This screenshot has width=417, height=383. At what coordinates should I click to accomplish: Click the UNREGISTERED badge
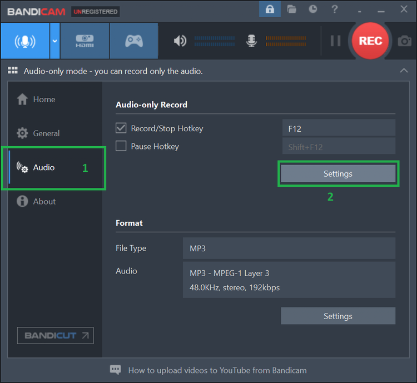coord(95,12)
